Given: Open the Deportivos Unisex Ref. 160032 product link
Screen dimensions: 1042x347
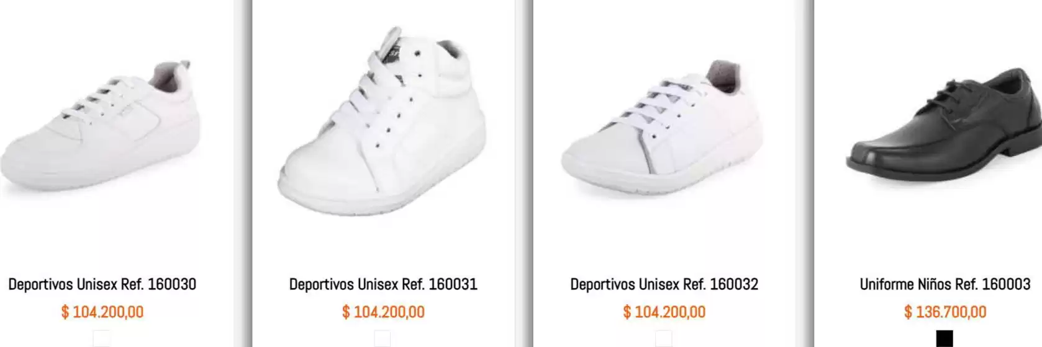Looking at the screenshot, I should coord(664,284).
